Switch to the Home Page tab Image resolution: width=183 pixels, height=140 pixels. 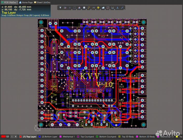click(26, 2)
